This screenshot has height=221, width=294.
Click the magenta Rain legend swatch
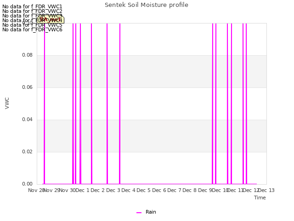139,213
